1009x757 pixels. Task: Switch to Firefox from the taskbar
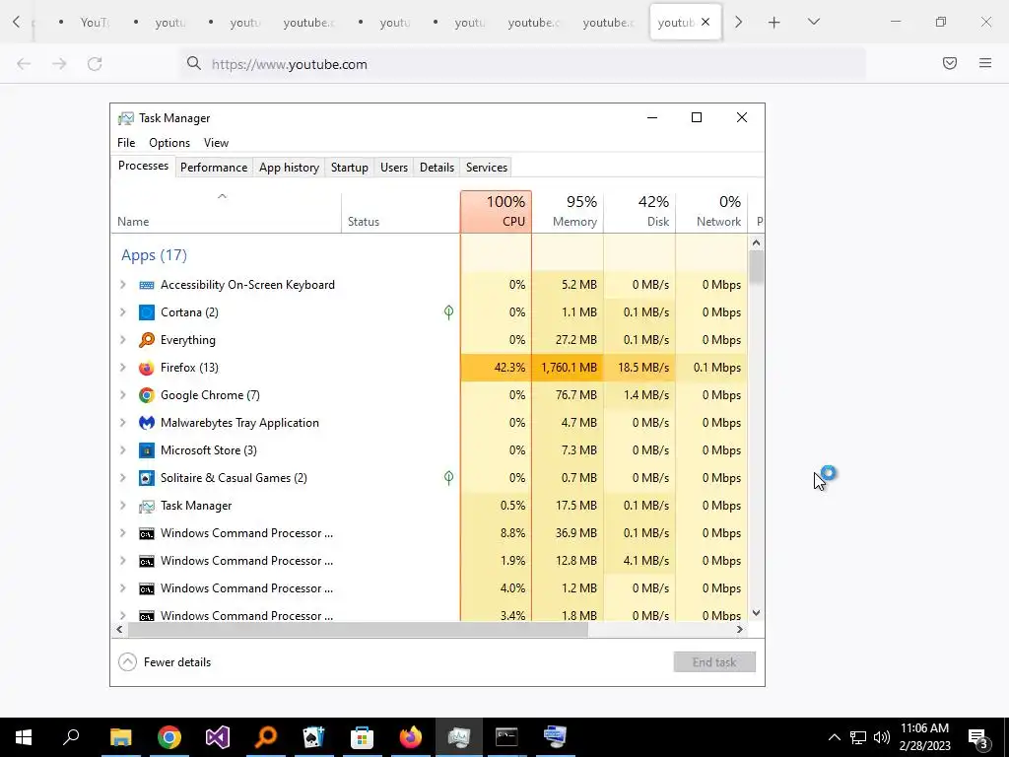point(411,737)
